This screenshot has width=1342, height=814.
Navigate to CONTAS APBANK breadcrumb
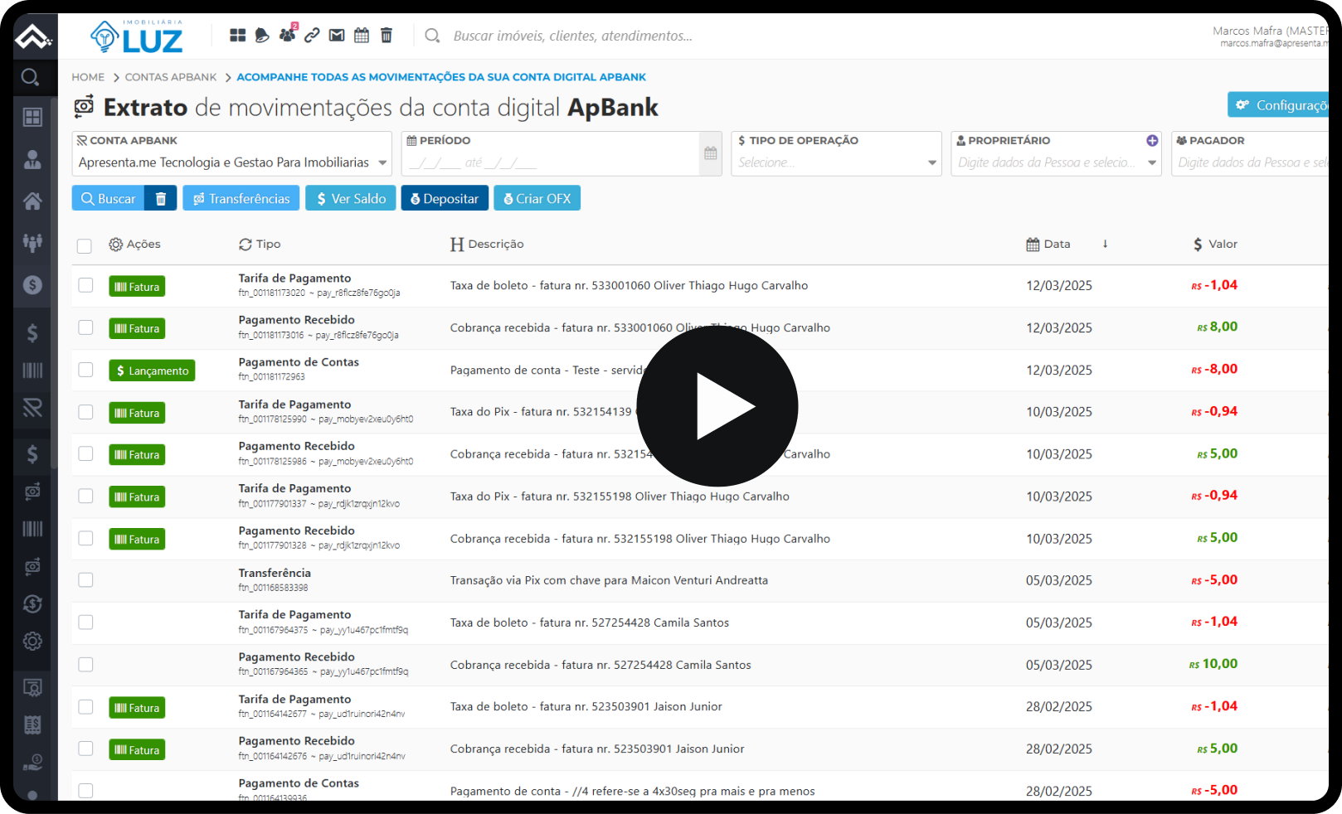pyautogui.click(x=171, y=77)
